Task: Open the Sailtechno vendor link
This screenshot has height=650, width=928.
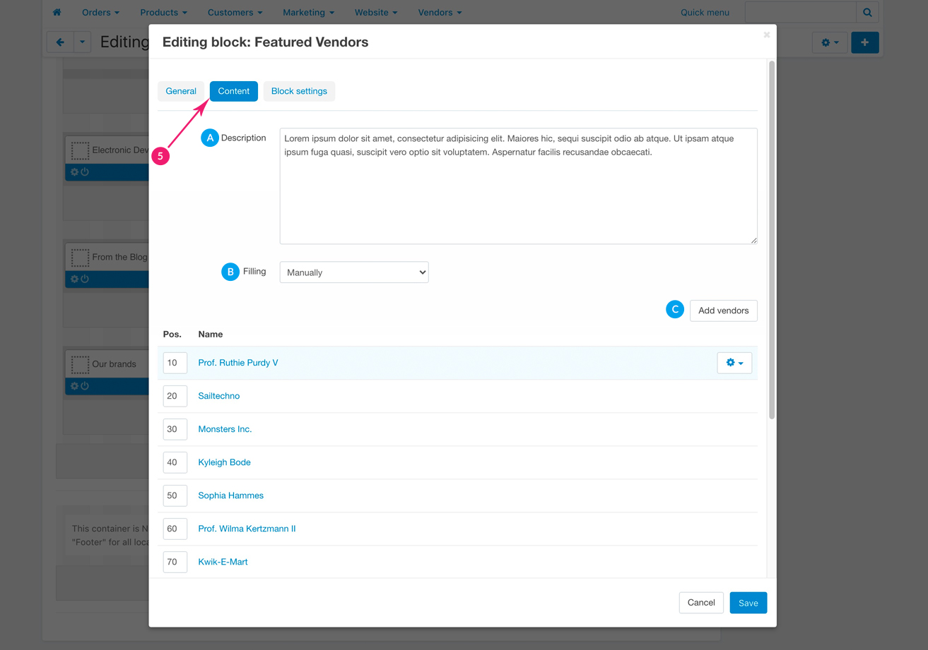Action: [219, 396]
